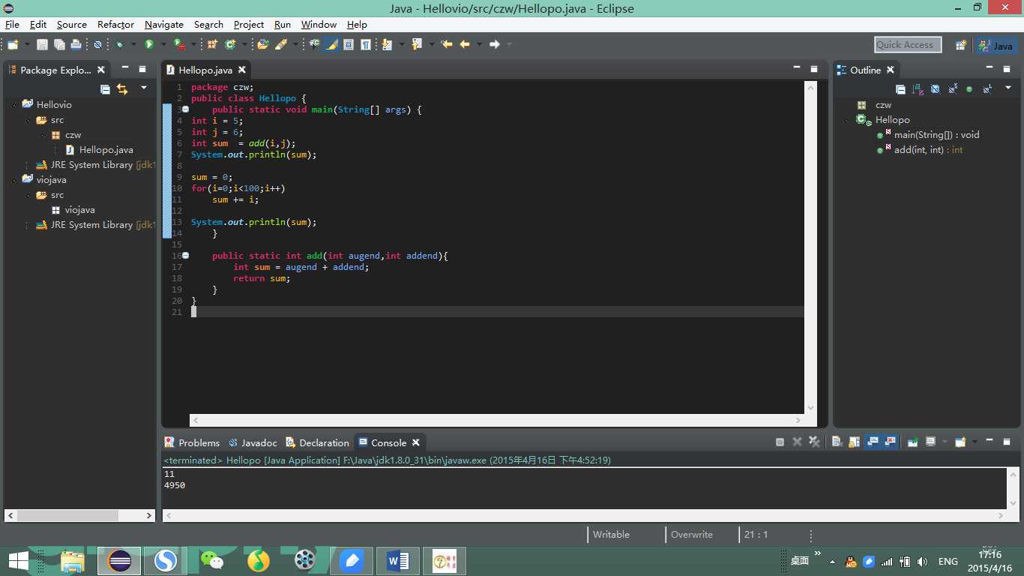The width and height of the screenshot is (1024, 576).
Task: Open the Project menu
Action: tap(249, 25)
